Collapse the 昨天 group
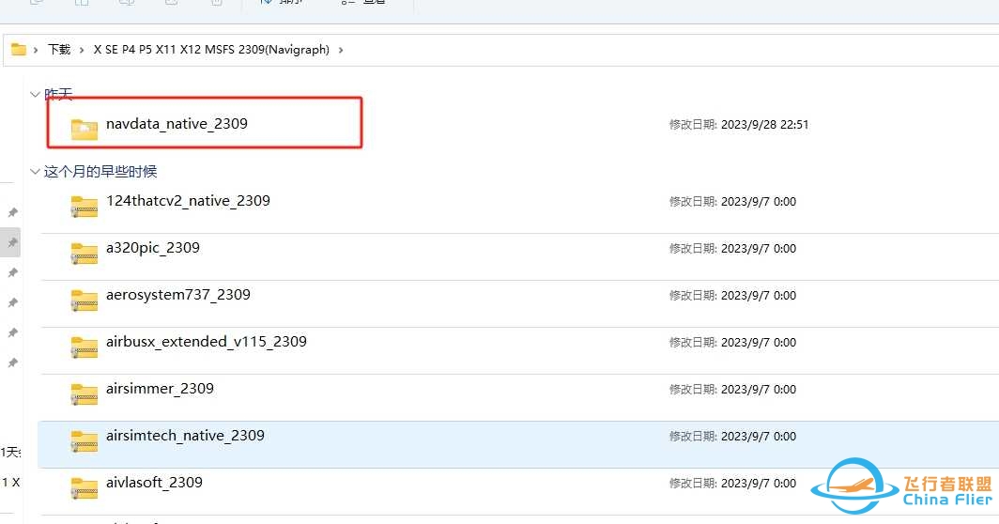Viewport: 999px width, 524px height. pyautogui.click(x=35, y=94)
